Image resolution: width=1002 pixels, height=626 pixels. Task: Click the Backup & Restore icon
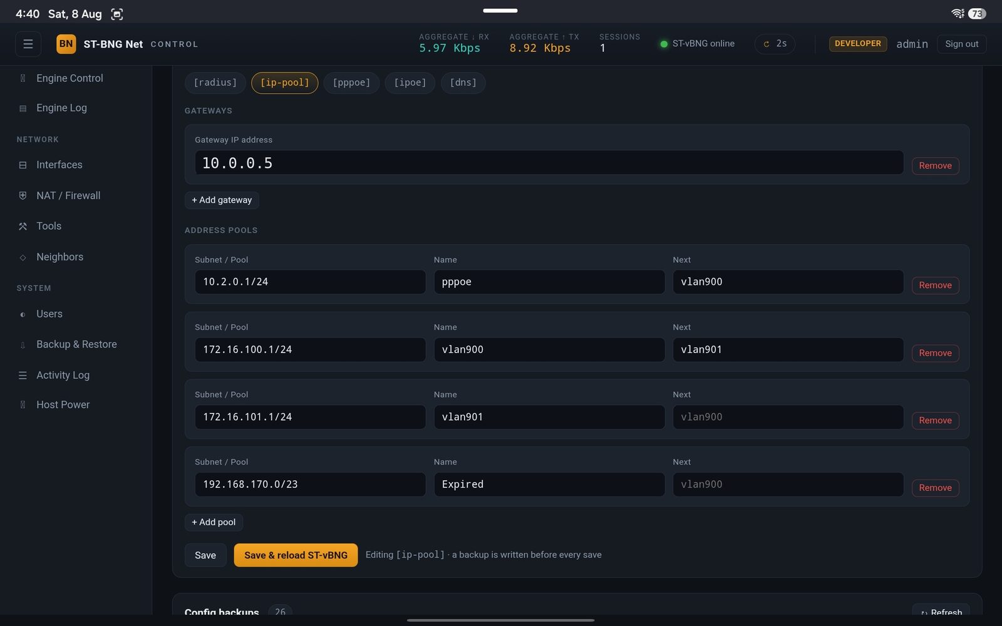coord(23,345)
